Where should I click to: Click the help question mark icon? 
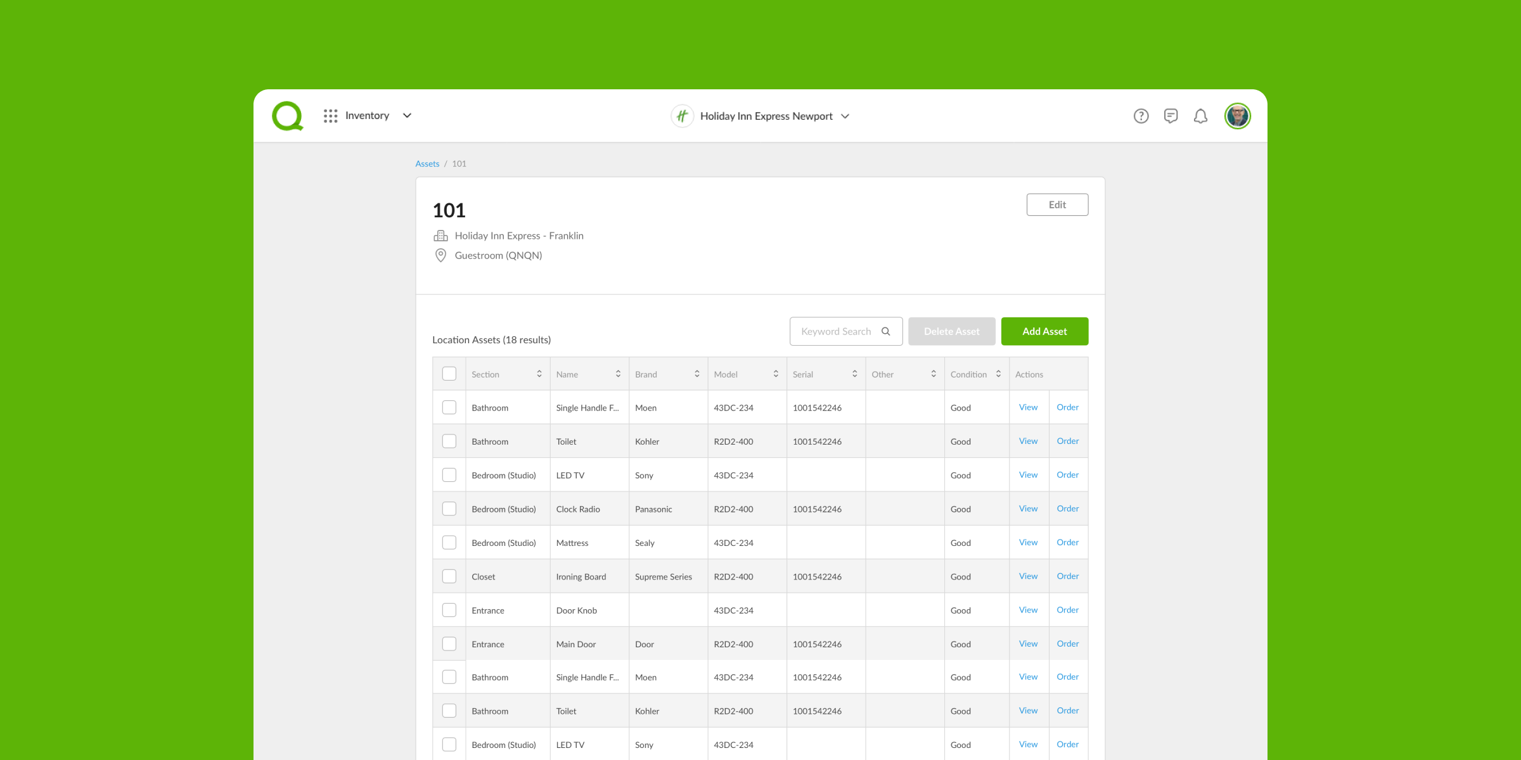point(1141,116)
